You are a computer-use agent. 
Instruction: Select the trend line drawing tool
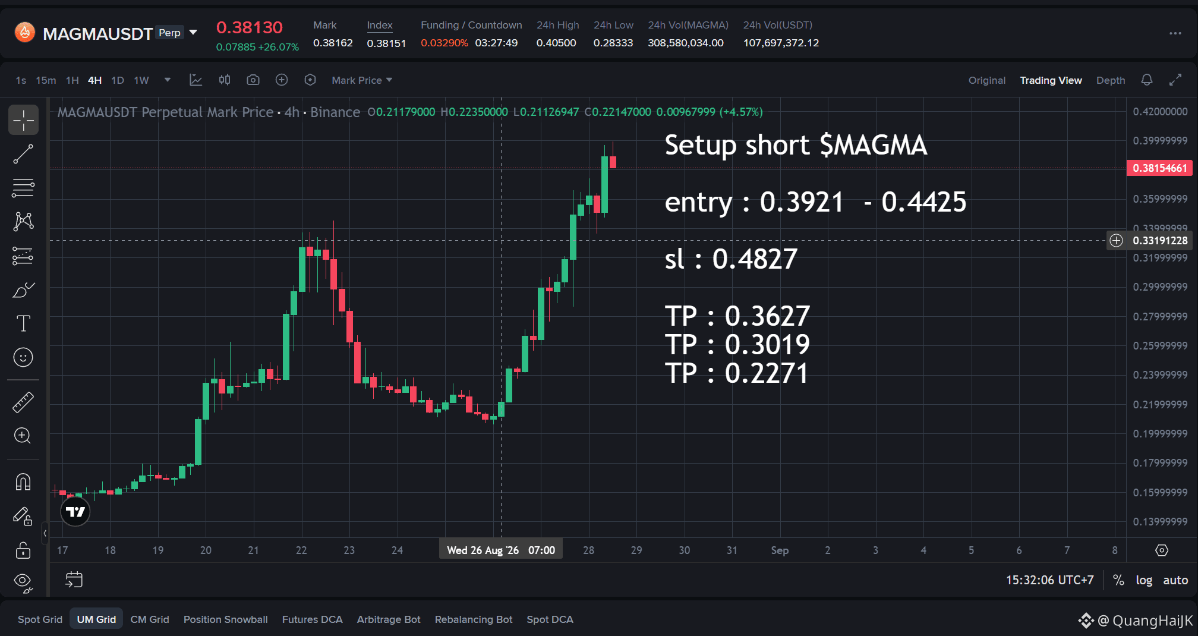(23, 154)
